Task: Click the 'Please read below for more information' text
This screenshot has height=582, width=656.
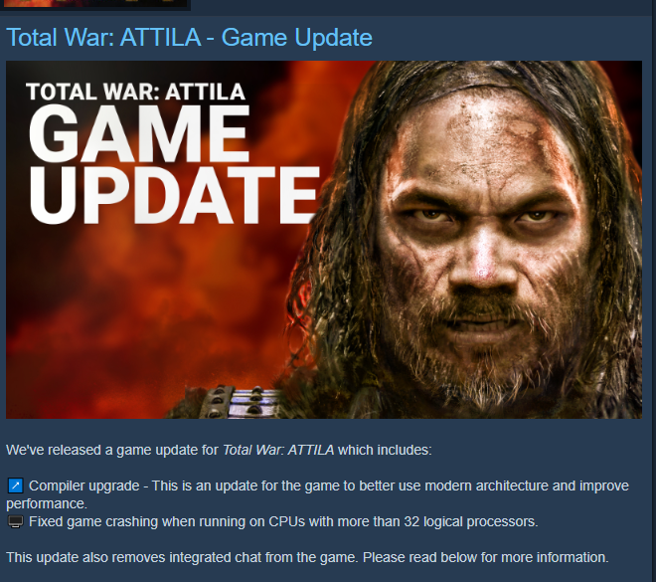Action: click(x=485, y=558)
